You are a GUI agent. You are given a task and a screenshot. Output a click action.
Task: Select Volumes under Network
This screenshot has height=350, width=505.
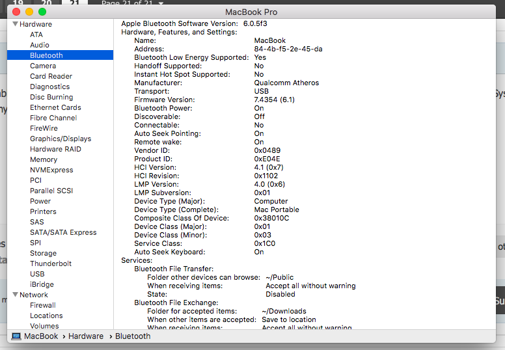[x=44, y=326]
